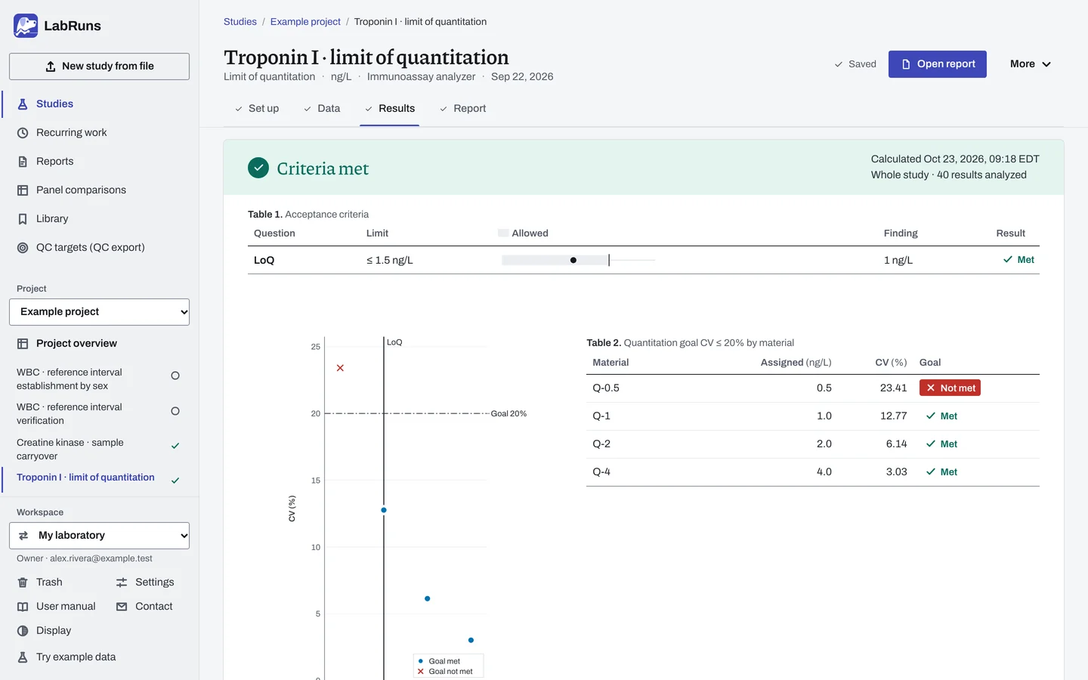This screenshot has width=1088, height=680.
Task: Open Settings sliders icon
Action: (122, 583)
